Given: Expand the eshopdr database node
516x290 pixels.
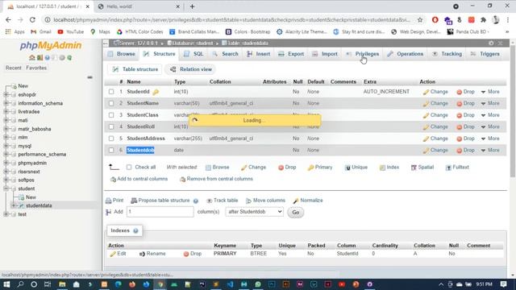Looking at the screenshot, I should pyautogui.click(x=6, y=95).
